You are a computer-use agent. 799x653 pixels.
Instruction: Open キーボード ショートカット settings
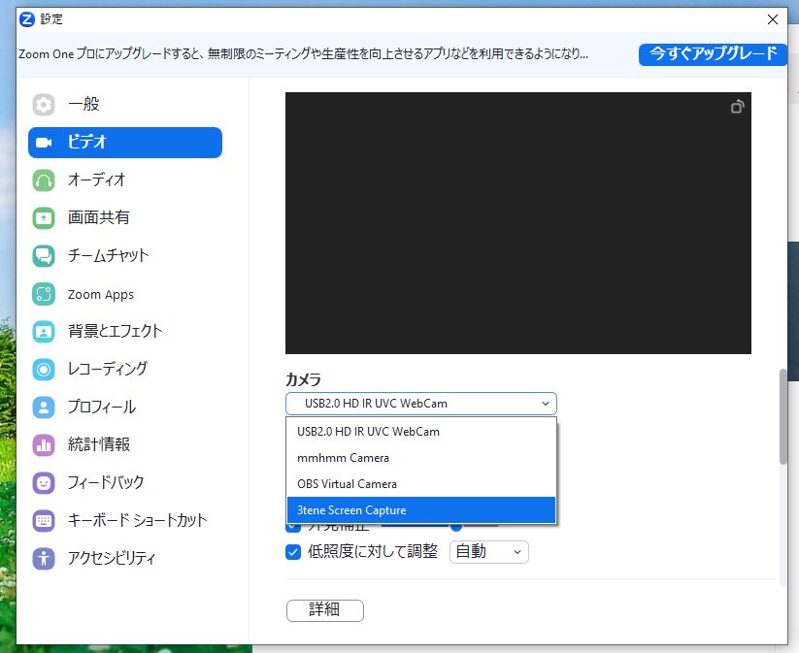(125, 520)
